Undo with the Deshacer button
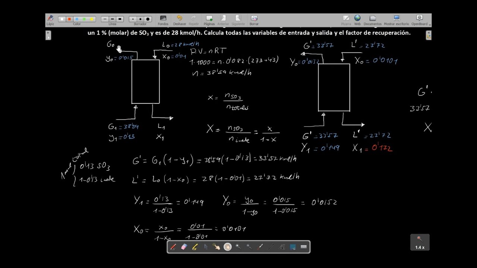Viewport: 477px width, 268px height. [x=180, y=20]
